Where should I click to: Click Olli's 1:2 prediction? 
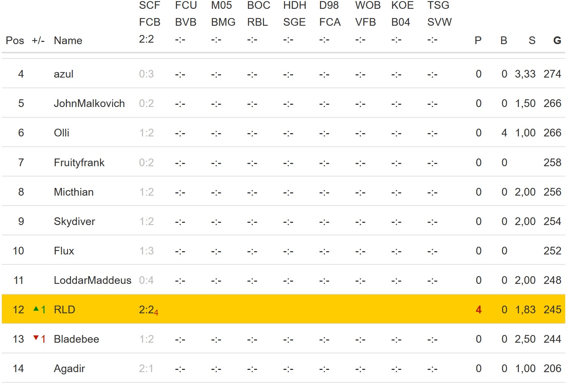[x=146, y=133]
